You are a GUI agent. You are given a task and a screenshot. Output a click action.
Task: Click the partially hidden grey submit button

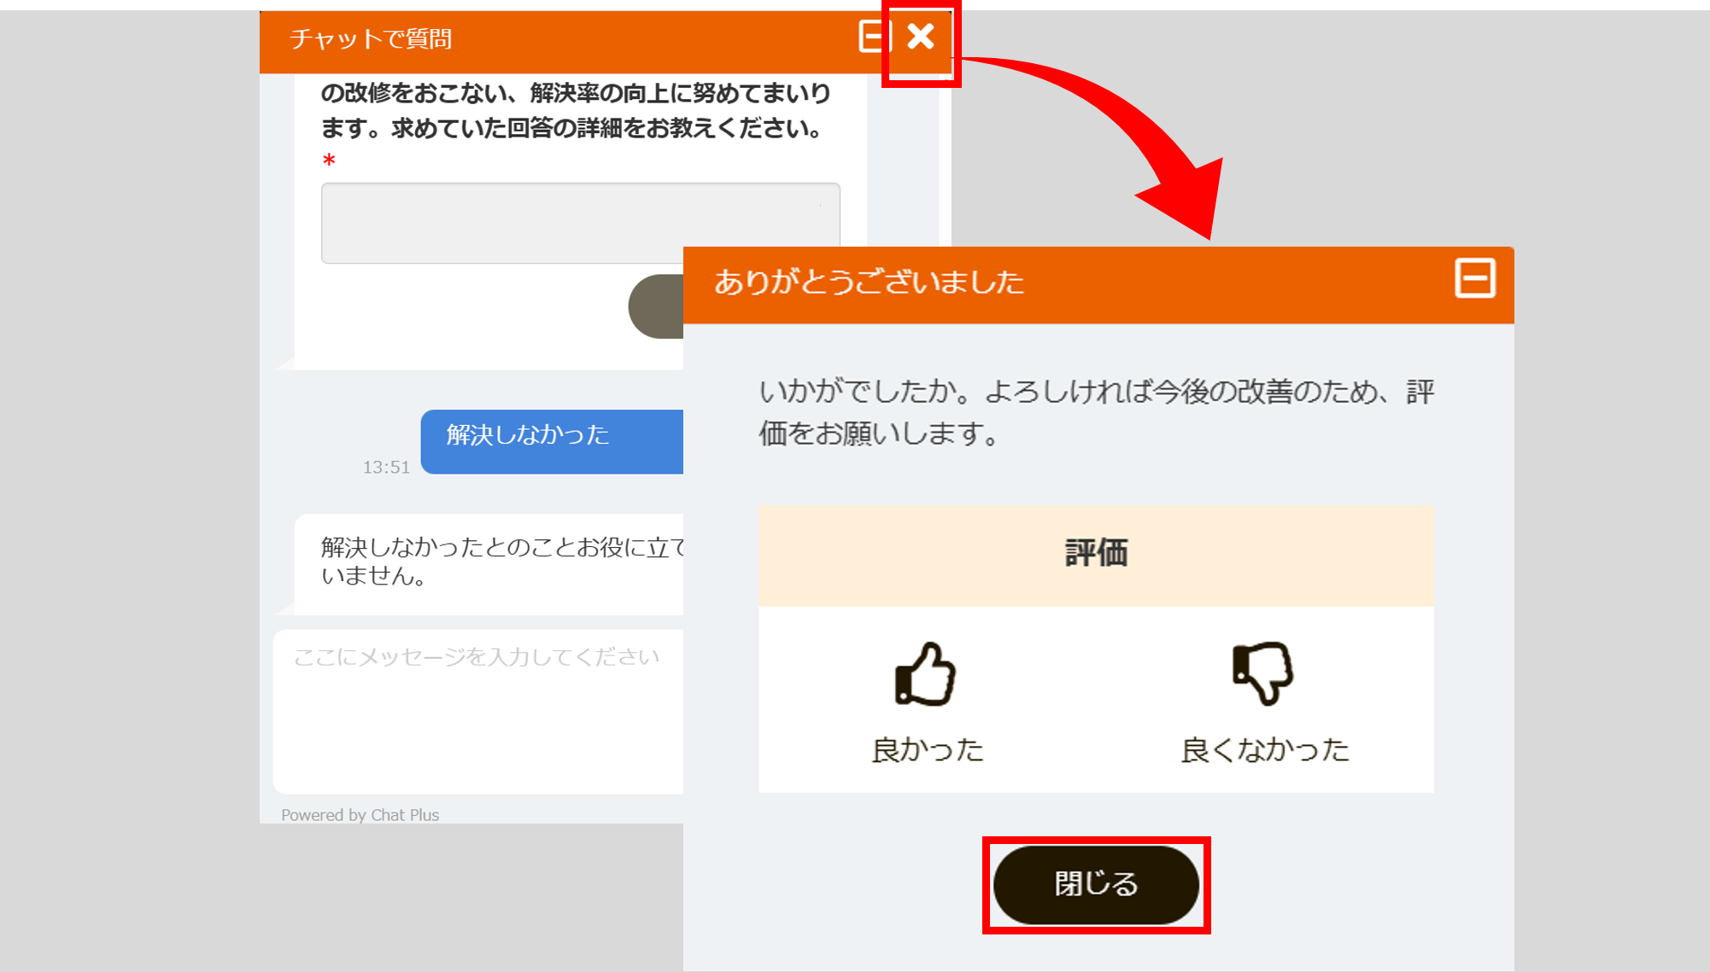[656, 306]
